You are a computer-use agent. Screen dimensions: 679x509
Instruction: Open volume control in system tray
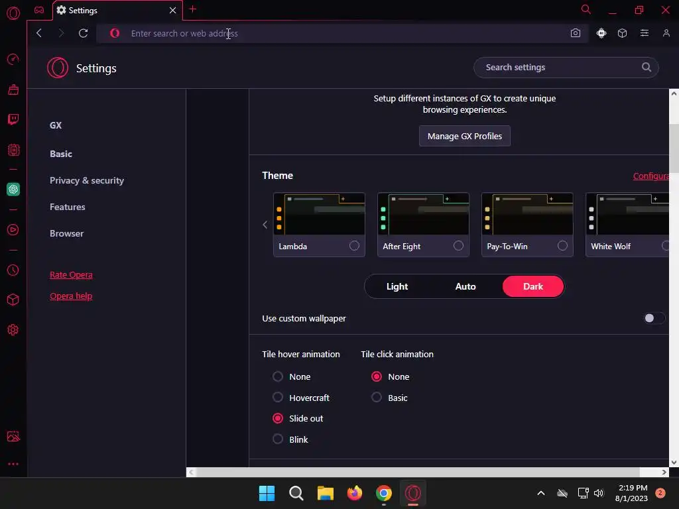point(599,493)
